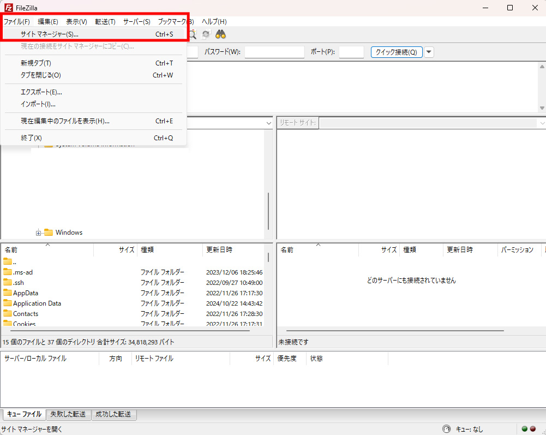
Task: Open the remote site path dropdown
Action: (x=542, y=123)
